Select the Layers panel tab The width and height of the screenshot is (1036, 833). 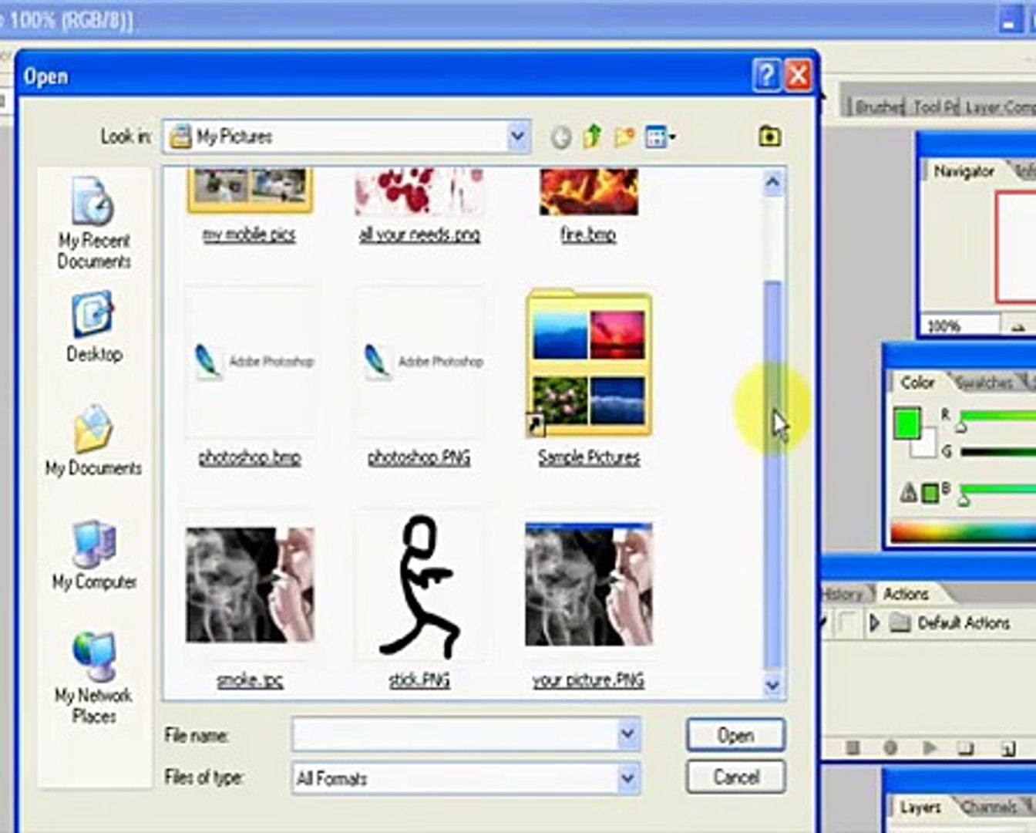click(x=920, y=807)
